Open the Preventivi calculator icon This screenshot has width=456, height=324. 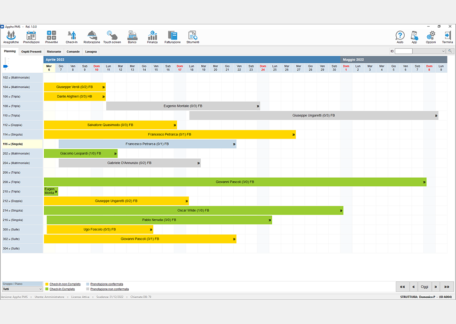(51, 37)
